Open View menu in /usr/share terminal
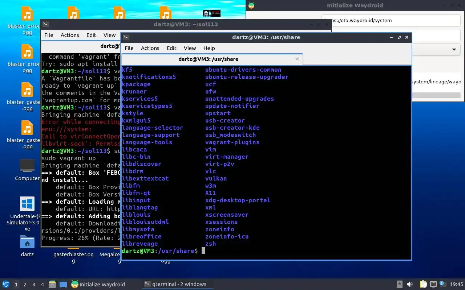The height and width of the screenshot is (290, 465). point(190,48)
